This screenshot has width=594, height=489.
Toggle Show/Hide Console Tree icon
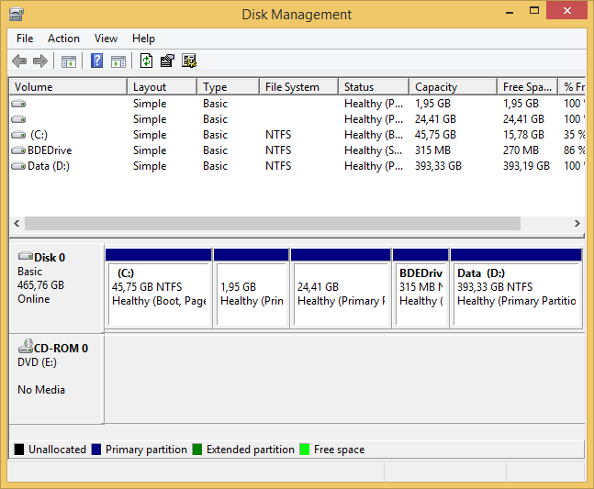(69, 61)
